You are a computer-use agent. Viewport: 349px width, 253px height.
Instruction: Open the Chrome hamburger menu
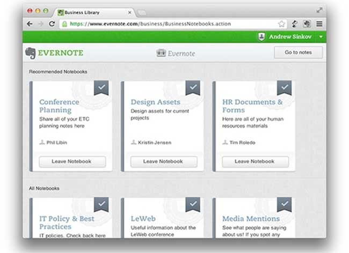[319, 24]
